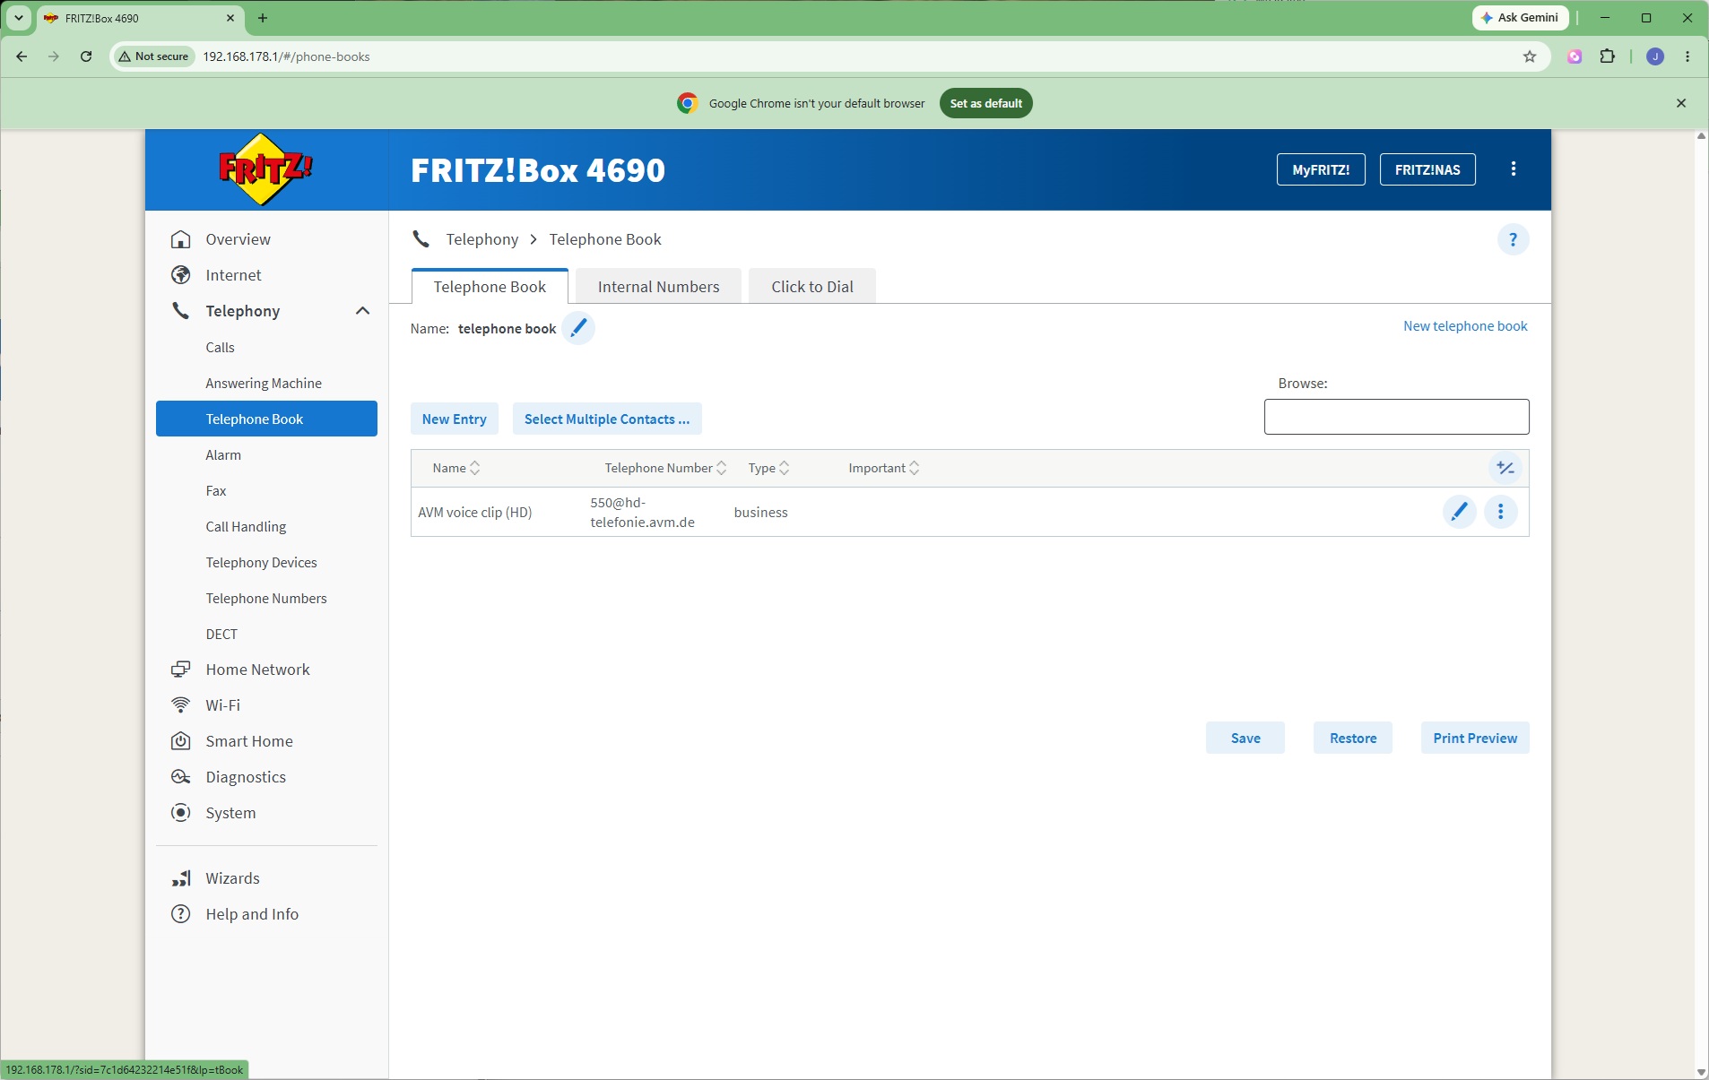
Task: Click the Wi-Fi signal icon
Action: coord(181,705)
